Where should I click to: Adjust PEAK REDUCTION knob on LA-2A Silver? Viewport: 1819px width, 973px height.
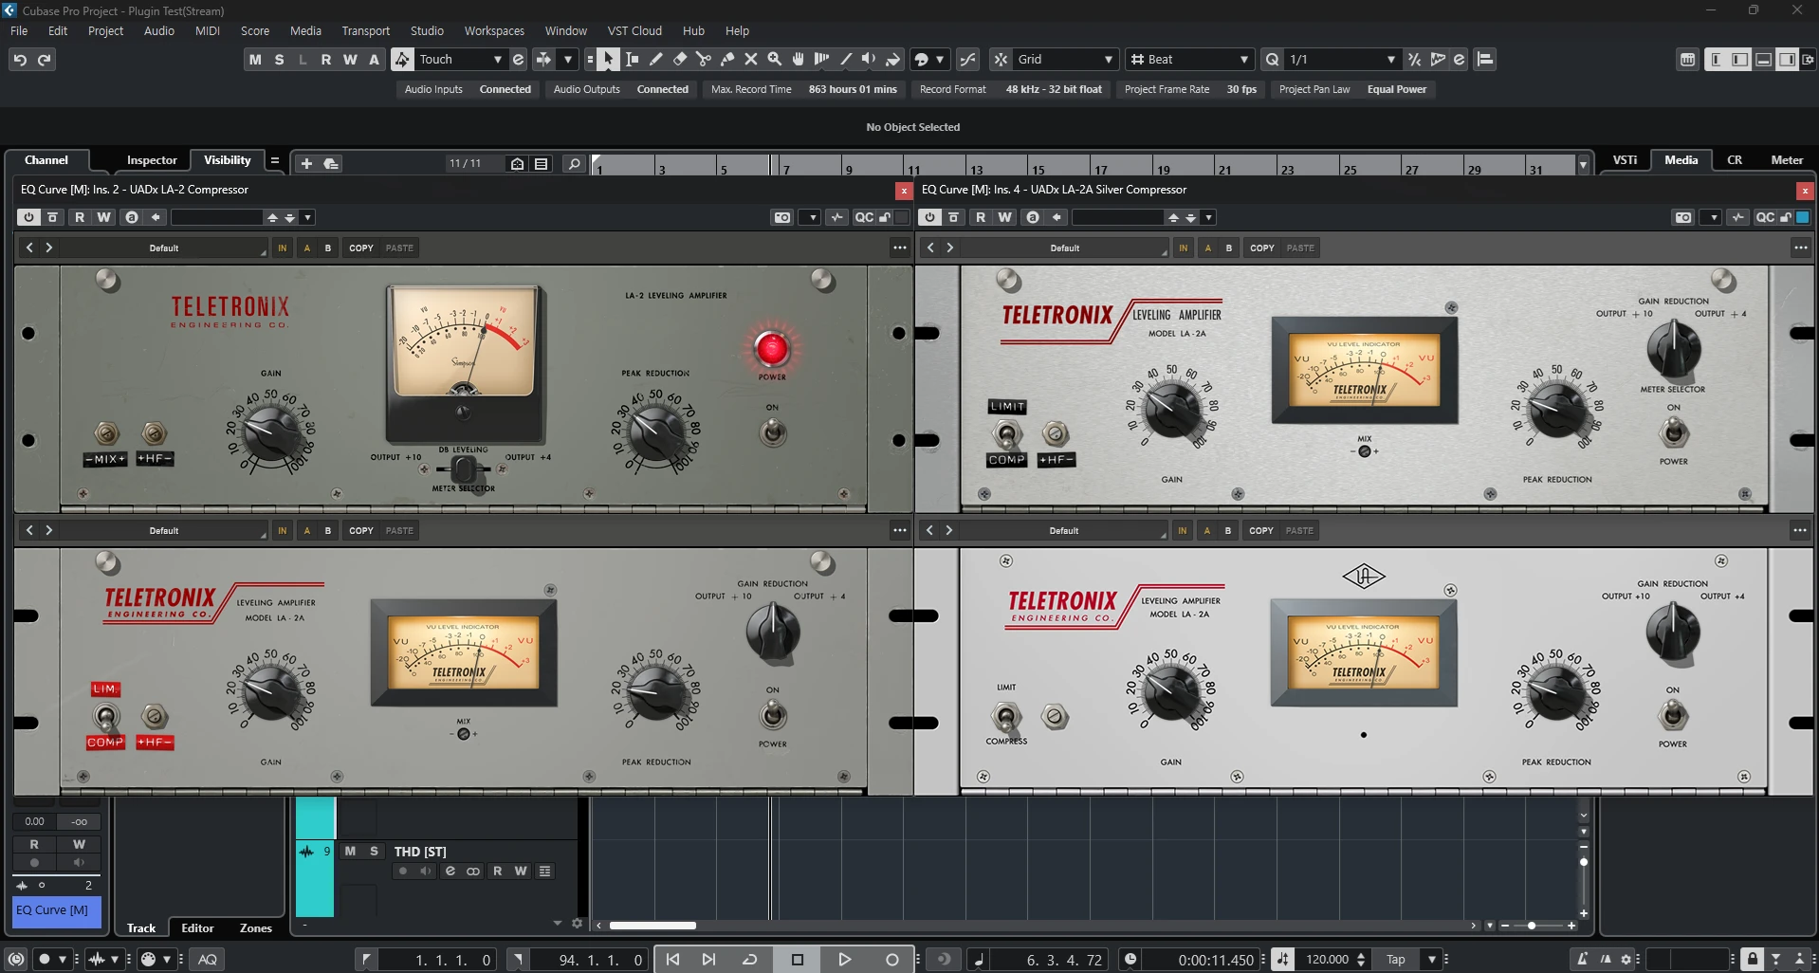click(x=1555, y=409)
